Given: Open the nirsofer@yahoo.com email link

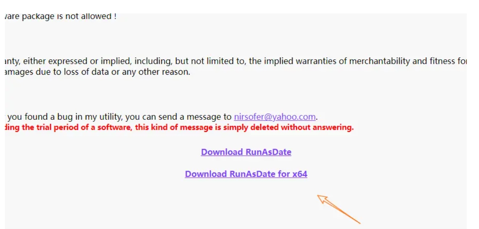Looking at the screenshot, I should click(275, 117).
